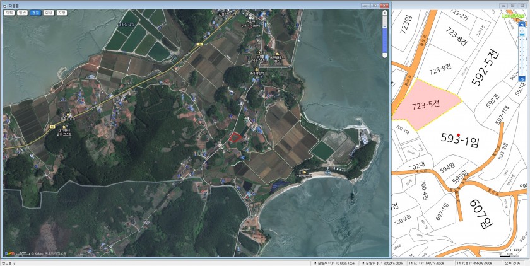The height and width of the screenshot is (266, 530).
Task: Switch map to 지적 cadastral view
Action: tap(9, 13)
